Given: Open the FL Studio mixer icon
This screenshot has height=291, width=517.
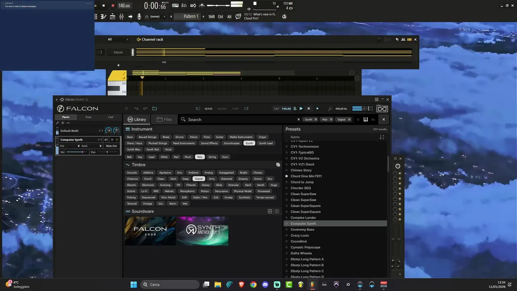Looking at the screenshot, I should tap(121, 17).
